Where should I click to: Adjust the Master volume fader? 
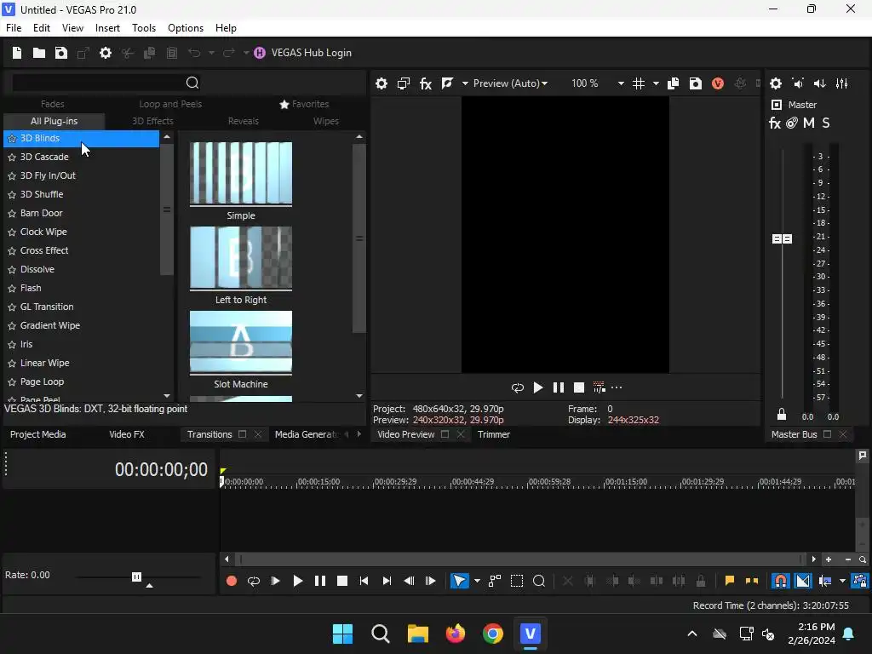tap(782, 238)
